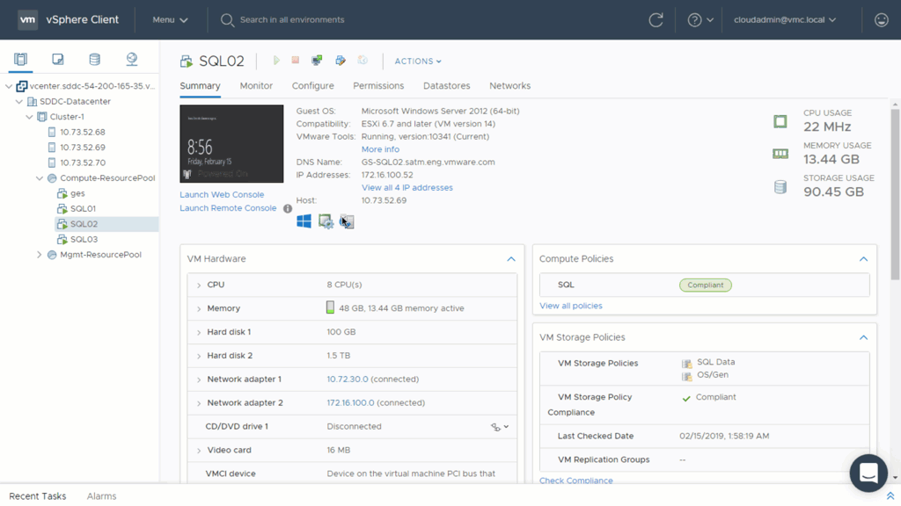Viewport: 901px width, 506px height.
Task: Expand the Memory hardware row
Action: click(199, 308)
